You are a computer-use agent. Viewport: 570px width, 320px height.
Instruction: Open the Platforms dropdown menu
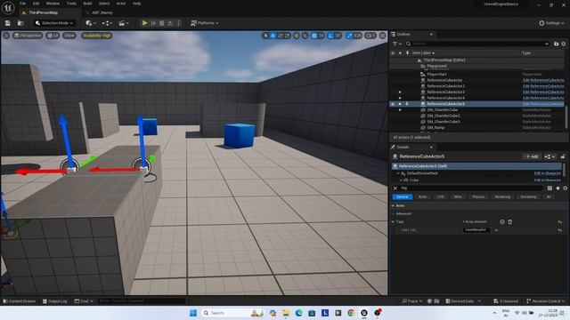205,23
